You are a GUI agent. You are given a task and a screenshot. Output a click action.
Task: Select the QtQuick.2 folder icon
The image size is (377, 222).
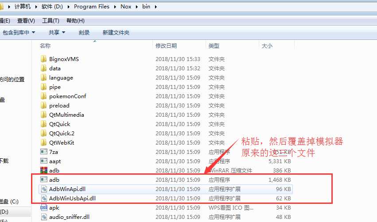(x=43, y=133)
